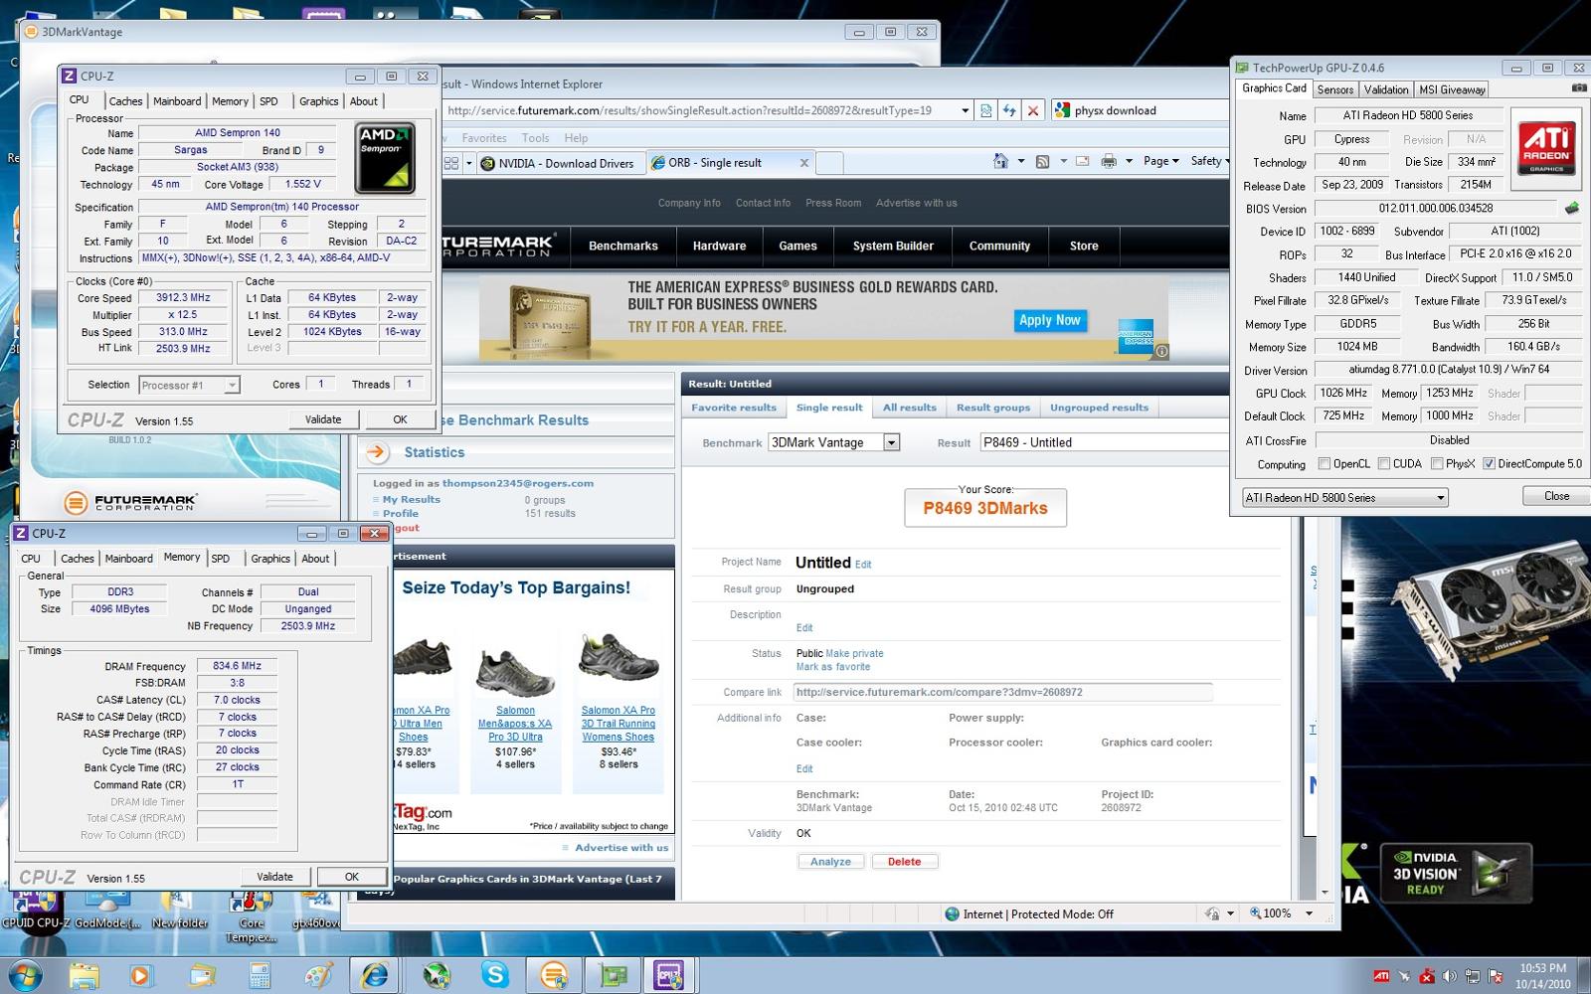The height and width of the screenshot is (994, 1591).
Task: Open 3DMark Vantage taskbar icon
Action: pos(553,976)
